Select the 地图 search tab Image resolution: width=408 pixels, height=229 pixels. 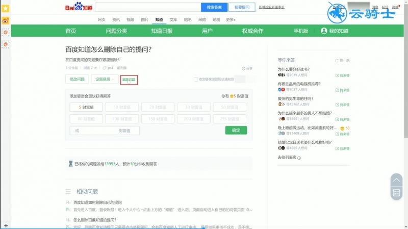tap(216, 19)
